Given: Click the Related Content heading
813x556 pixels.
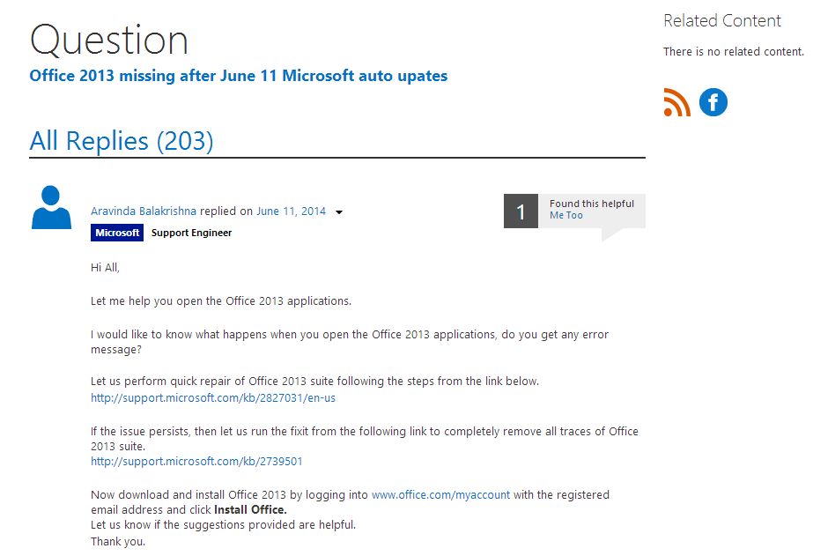Looking at the screenshot, I should (x=721, y=21).
